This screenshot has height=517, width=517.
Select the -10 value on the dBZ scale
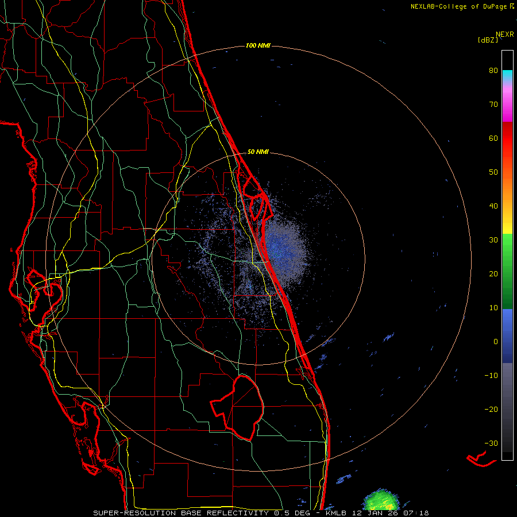pyautogui.click(x=491, y=376)
